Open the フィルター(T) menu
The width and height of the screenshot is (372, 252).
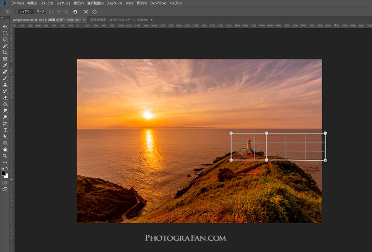(114, 3)
